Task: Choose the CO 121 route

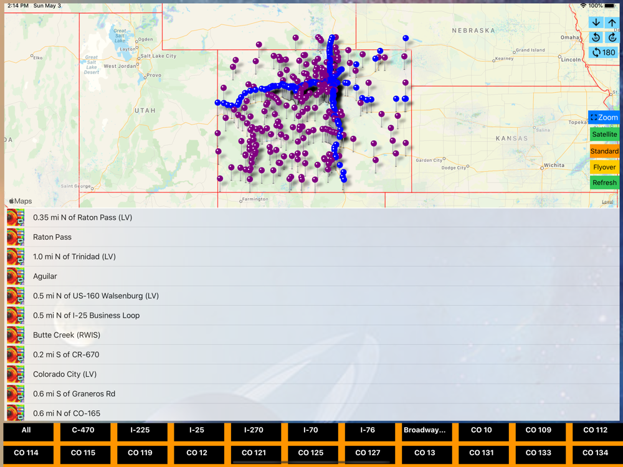Action: 256,455
